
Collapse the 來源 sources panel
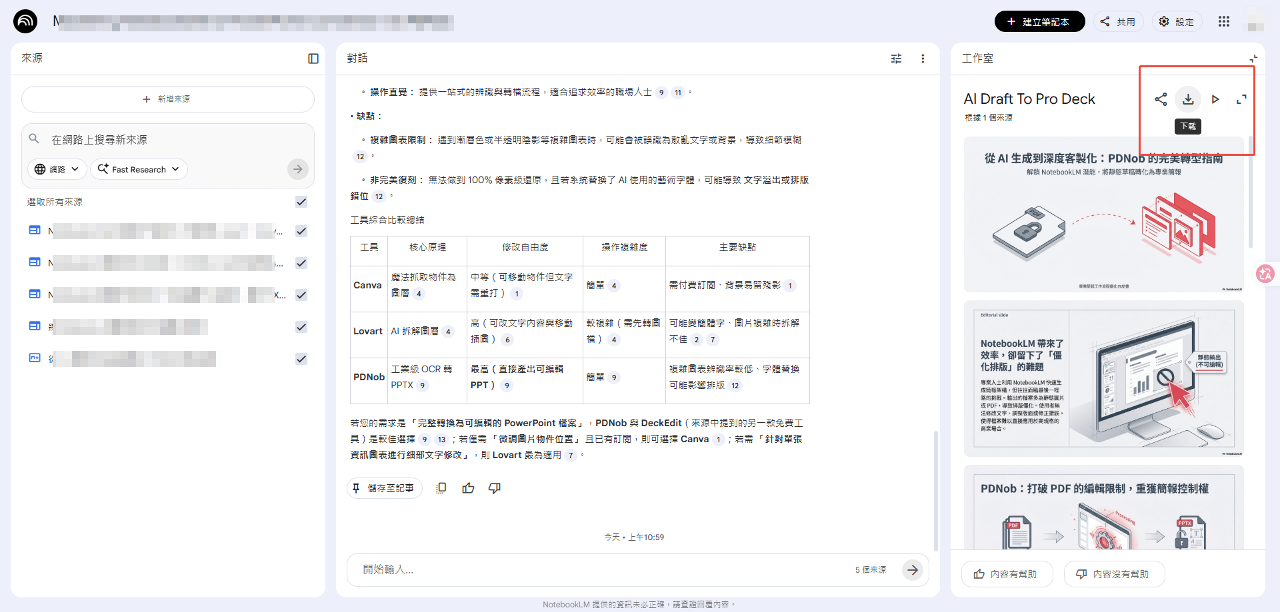click(x=313, y=59)
